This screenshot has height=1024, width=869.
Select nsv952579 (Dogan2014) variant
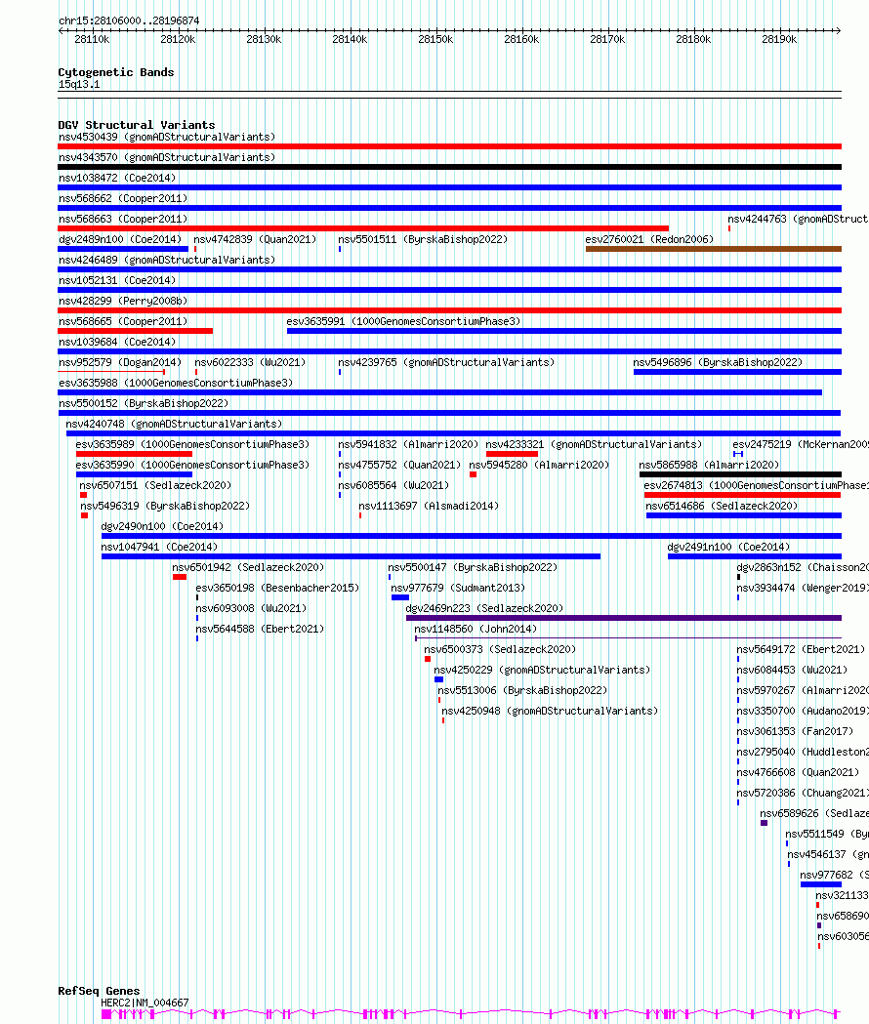coord(120,362)
